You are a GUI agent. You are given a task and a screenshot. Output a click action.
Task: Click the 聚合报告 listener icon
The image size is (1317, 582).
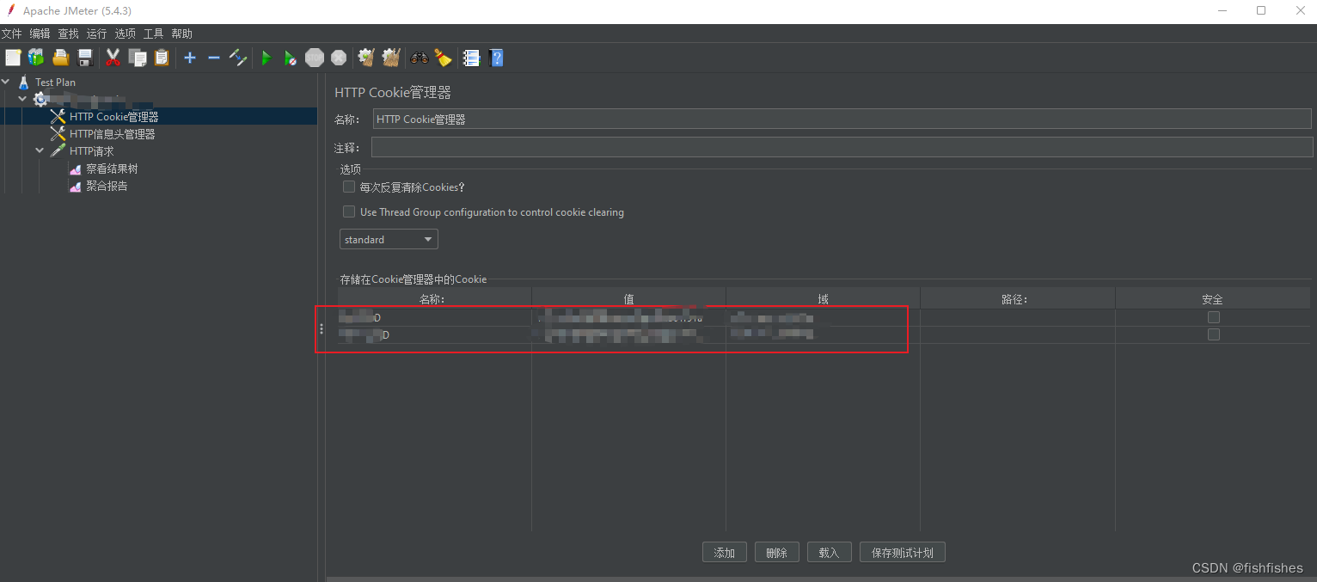coord(76,187)
